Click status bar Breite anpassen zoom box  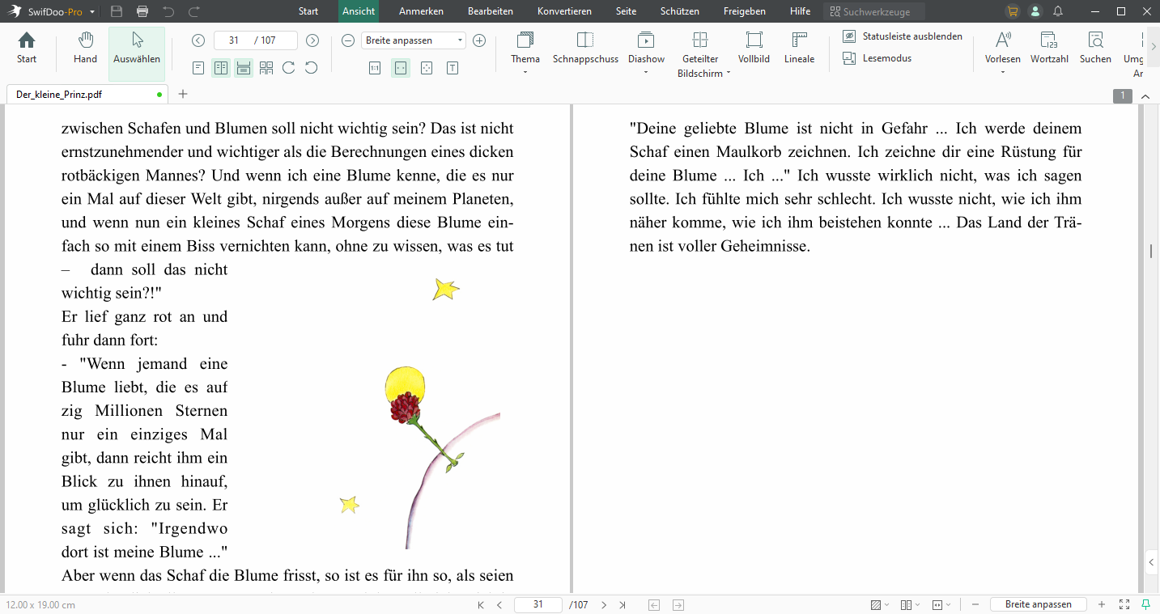(x=1039, y=605)
